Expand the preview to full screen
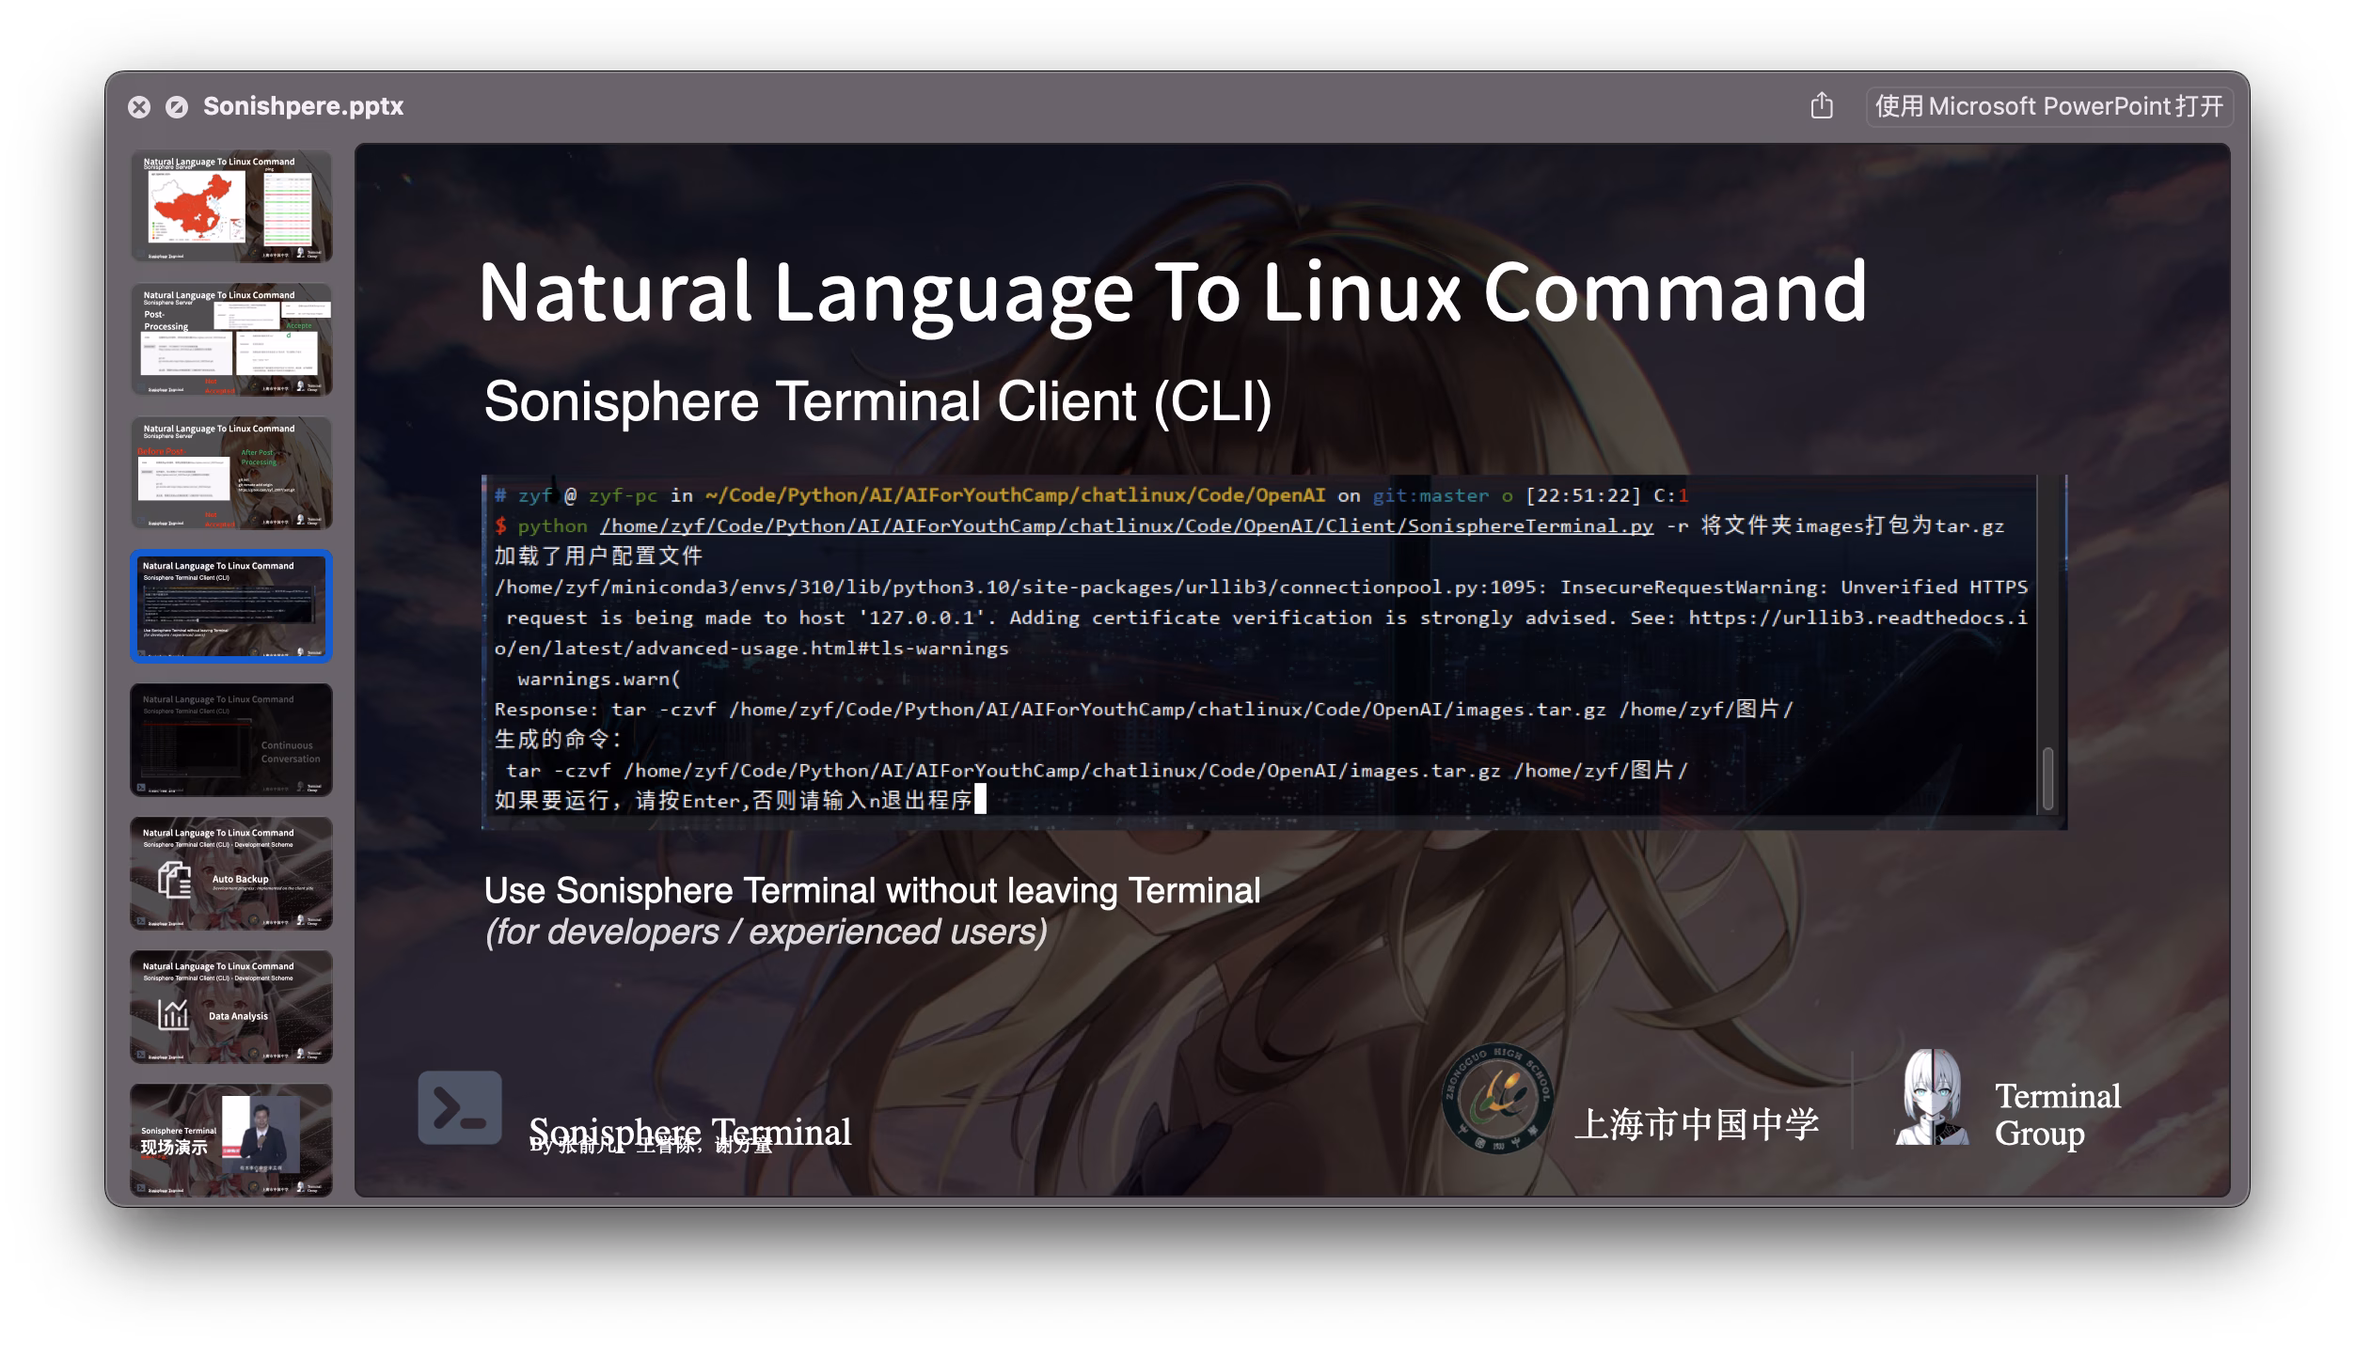2355x1346 pixels. 177,107
